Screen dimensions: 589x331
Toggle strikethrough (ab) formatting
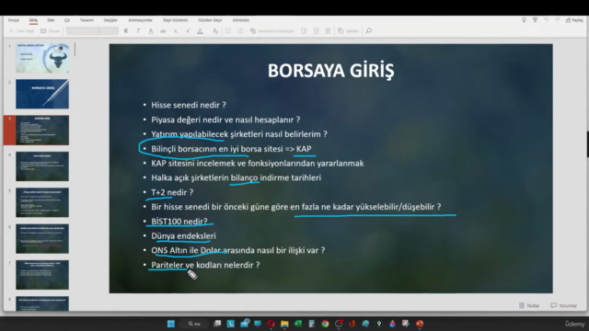163,30
